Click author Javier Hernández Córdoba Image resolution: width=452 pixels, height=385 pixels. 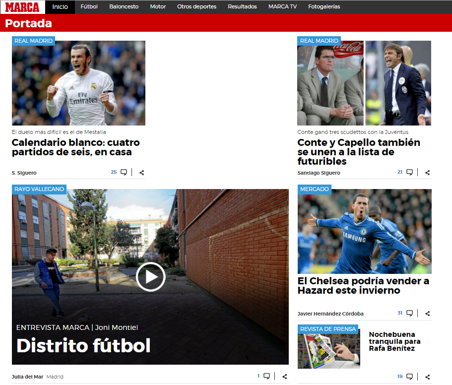coord(330,314)
